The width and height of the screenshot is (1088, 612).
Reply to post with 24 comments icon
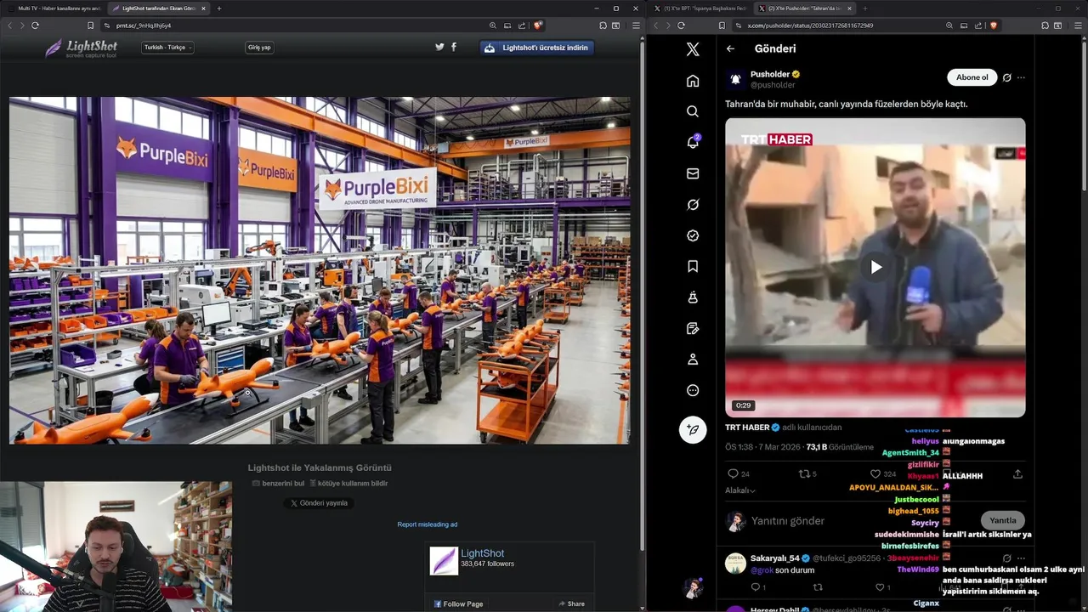coord(733,473)
